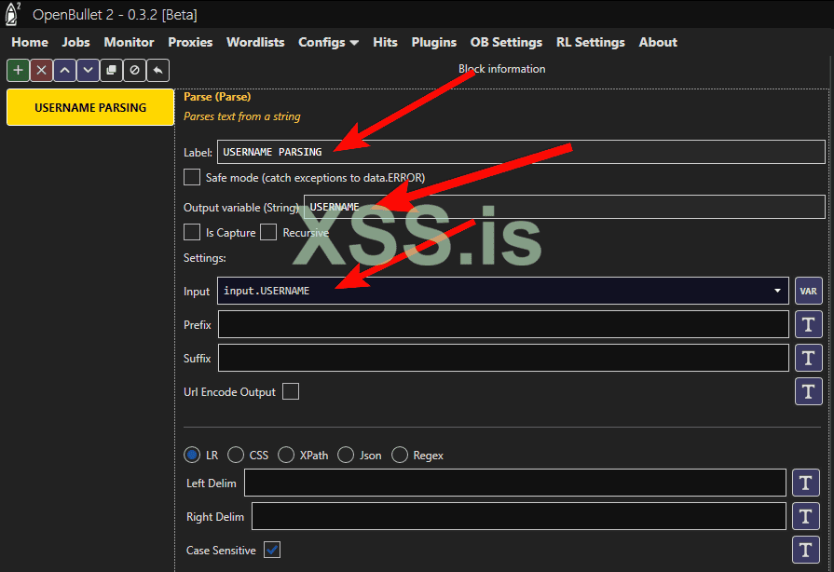Screen dimensions: 834x572
Task: Open OB Settings page
Action: pos(506,43)
